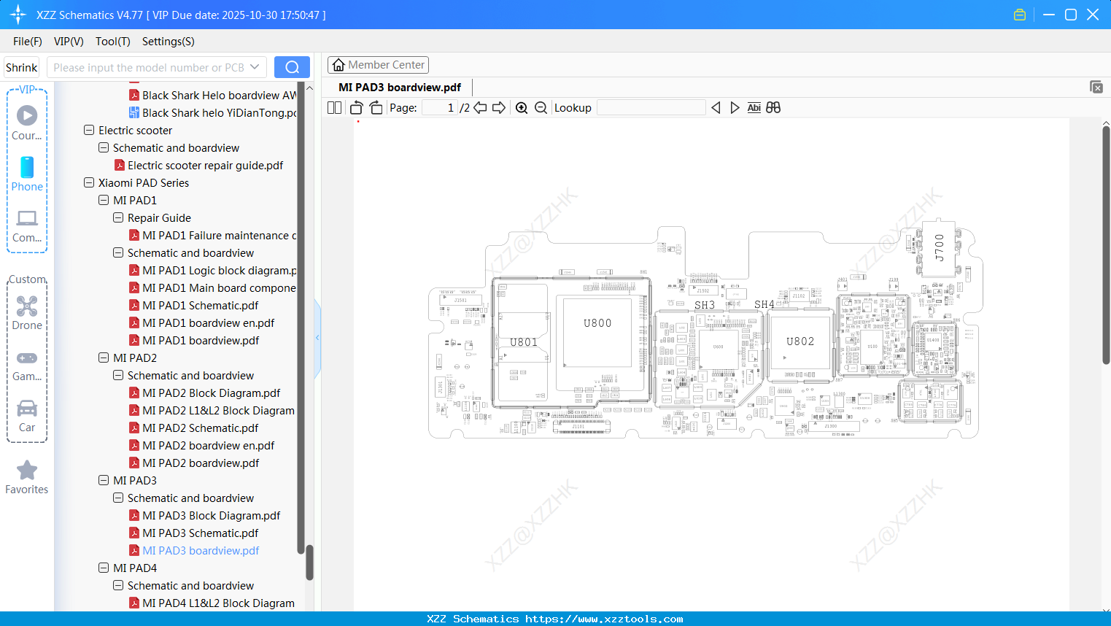Open MI PAD1 Schematic.pdf
Screen dimensions: 1111x626
point(201,305)
